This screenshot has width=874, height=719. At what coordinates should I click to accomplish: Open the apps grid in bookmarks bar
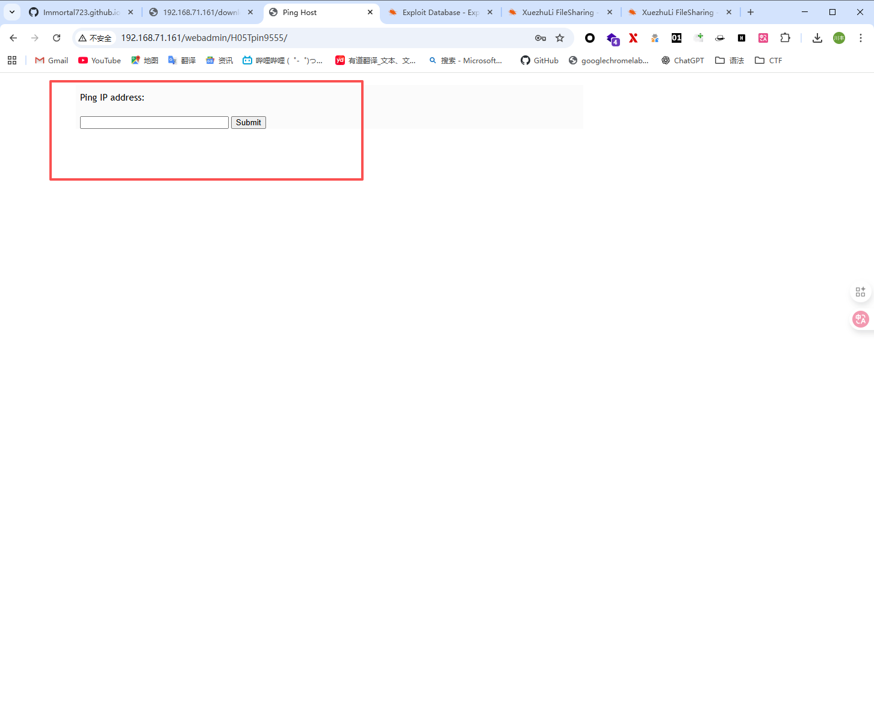(12, 60)
